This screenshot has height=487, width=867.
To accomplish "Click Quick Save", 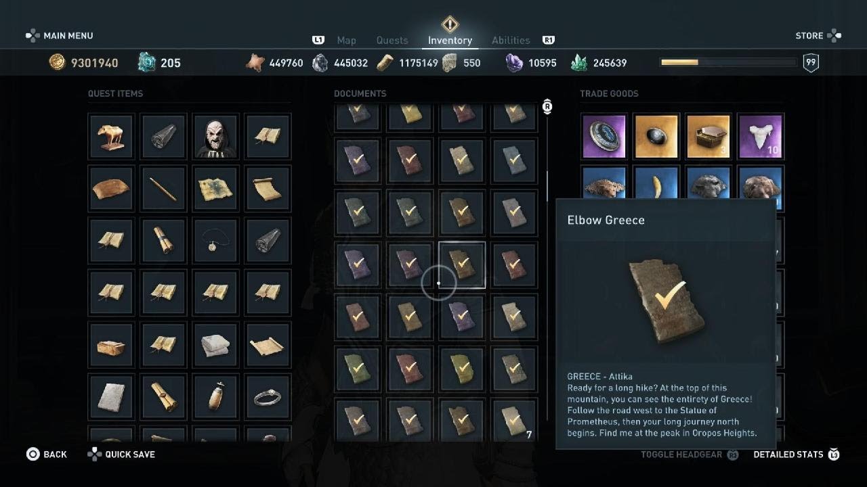I will click(121, 455).
